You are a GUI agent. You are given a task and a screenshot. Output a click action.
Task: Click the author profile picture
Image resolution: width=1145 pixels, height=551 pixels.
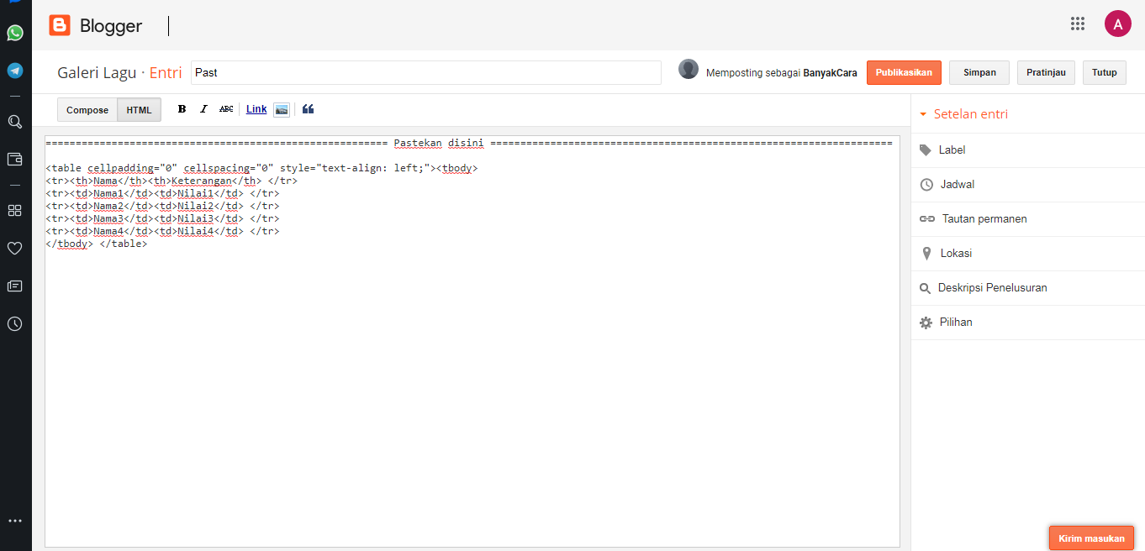click(689, 69)
